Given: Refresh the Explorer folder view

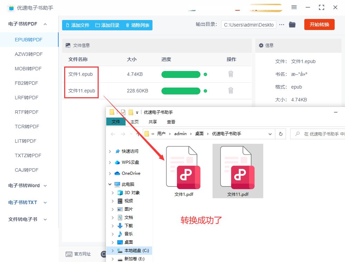Looking at the screenshot, I should (281, 134).
